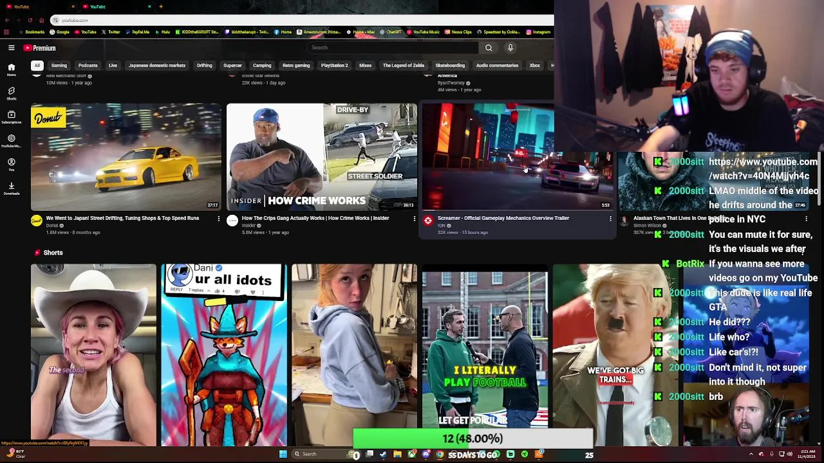824x463 pixels.
Task: Open the PayPal.Me bookmark
Action: [137, 32]
